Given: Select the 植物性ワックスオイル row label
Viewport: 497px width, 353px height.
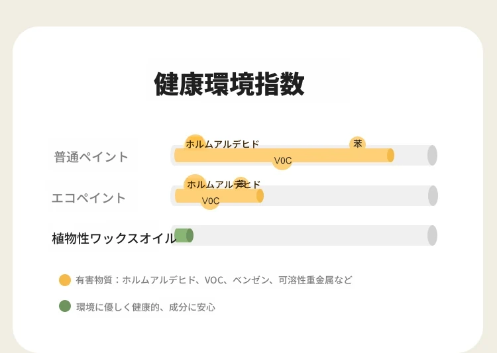Looking at the screenshot, I should 114,238.
